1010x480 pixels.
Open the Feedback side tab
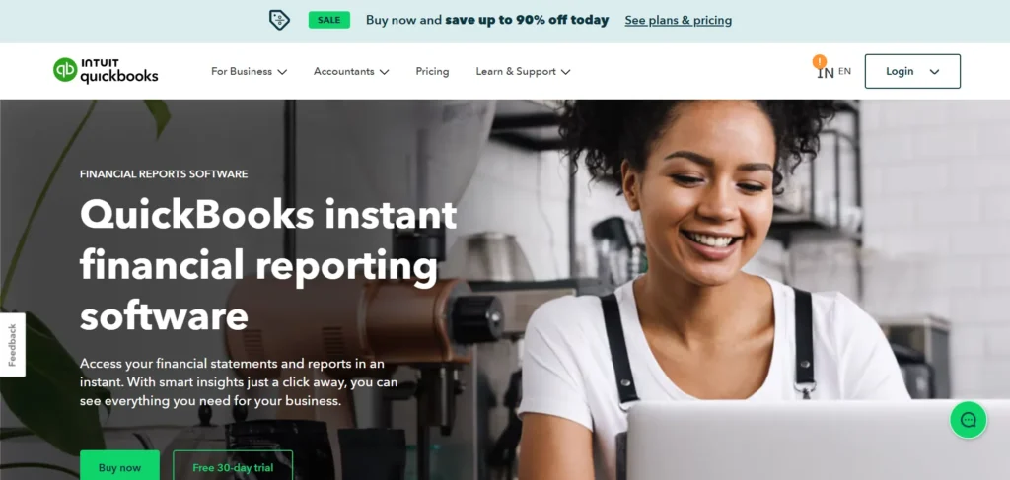point(12,345)
